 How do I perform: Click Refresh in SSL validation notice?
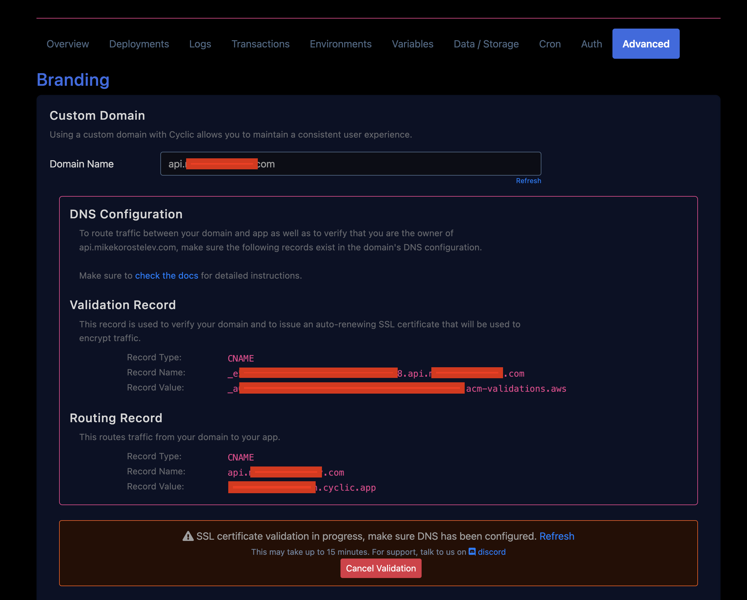(x=556, y=536)
